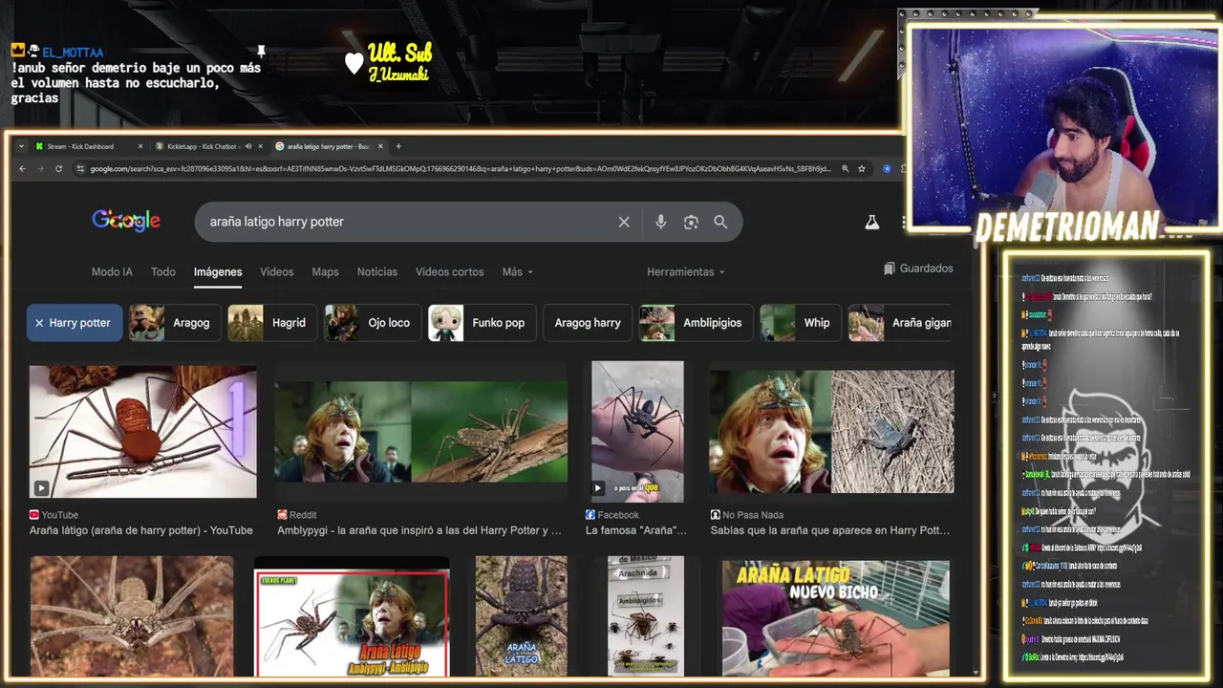Open the La famosa "Araña" link
The height and width of the screenshot is (688, 1223).
636,530
